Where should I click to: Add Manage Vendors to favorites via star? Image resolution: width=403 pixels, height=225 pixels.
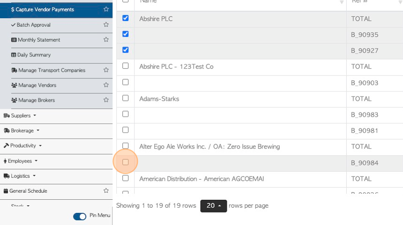pos(106,85)
